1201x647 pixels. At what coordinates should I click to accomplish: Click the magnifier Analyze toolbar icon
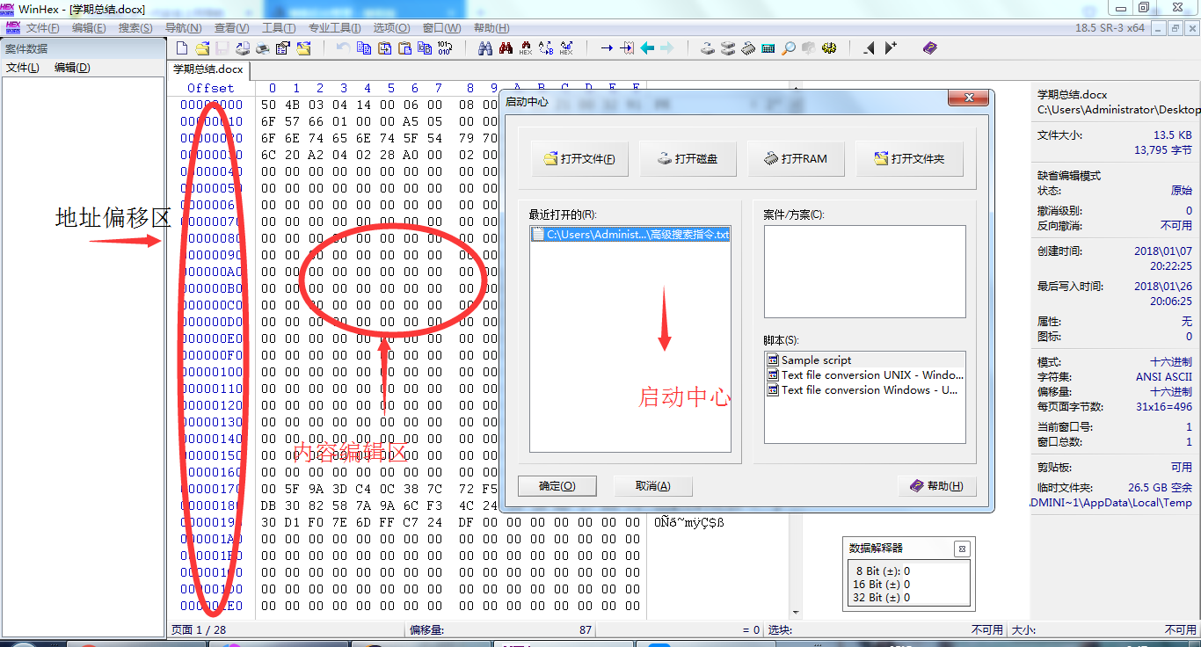point(789,48)
